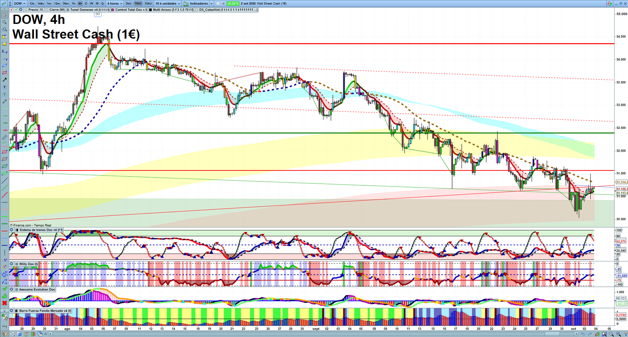Expand the left sidebar chevron below red X

coord(5,310)
